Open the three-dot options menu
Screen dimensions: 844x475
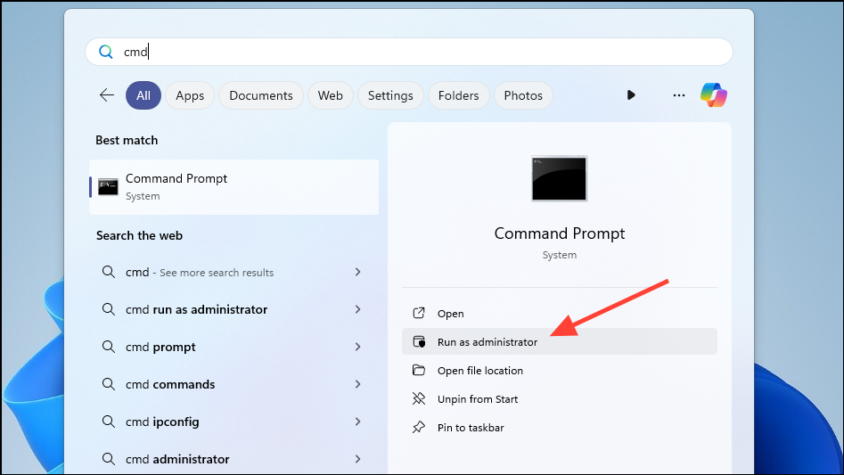point(679,95)
